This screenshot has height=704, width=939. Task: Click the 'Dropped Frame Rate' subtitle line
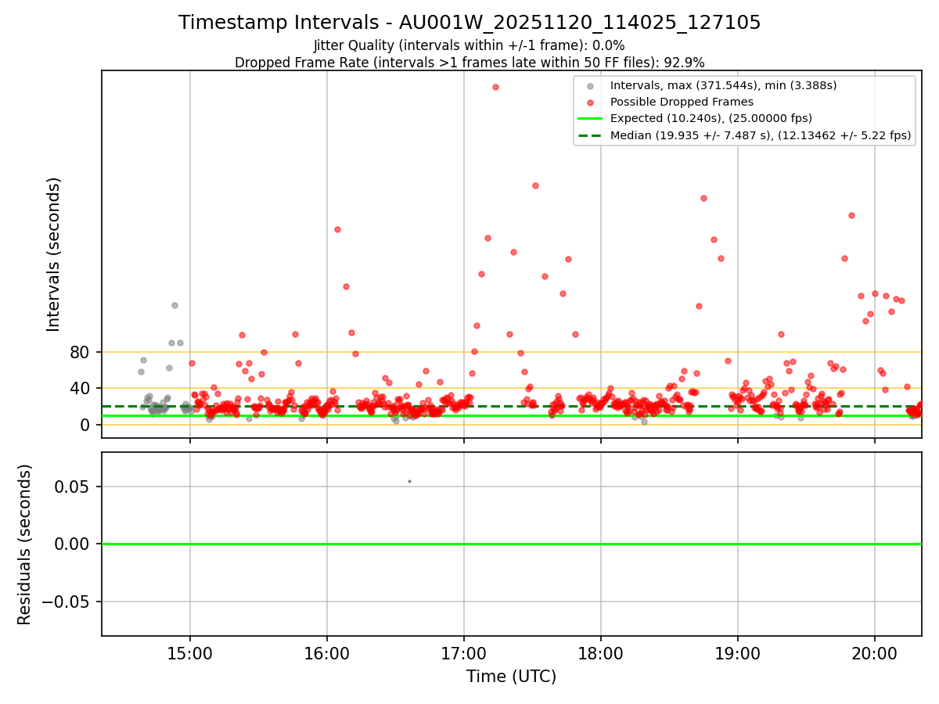[x=469, y=63]
